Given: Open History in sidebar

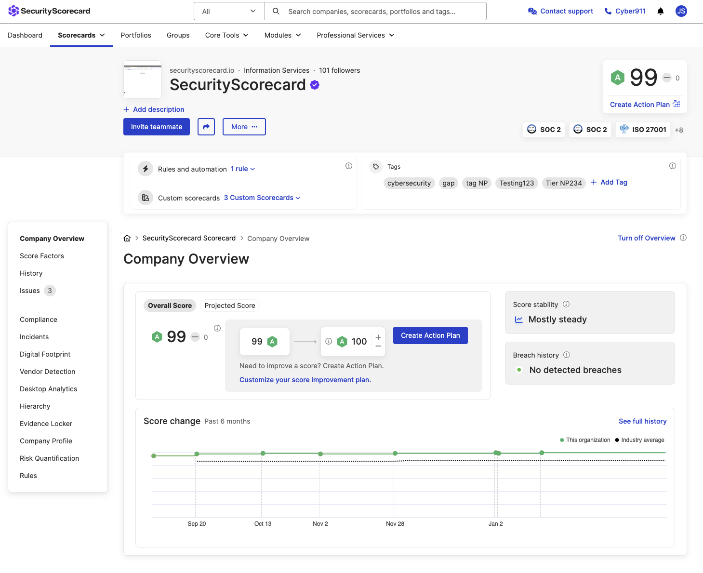Looking at the screenshot, I should tap(31, 273).
